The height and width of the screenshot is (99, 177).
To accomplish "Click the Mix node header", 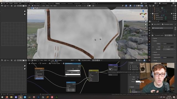I will tap(93, 70).
